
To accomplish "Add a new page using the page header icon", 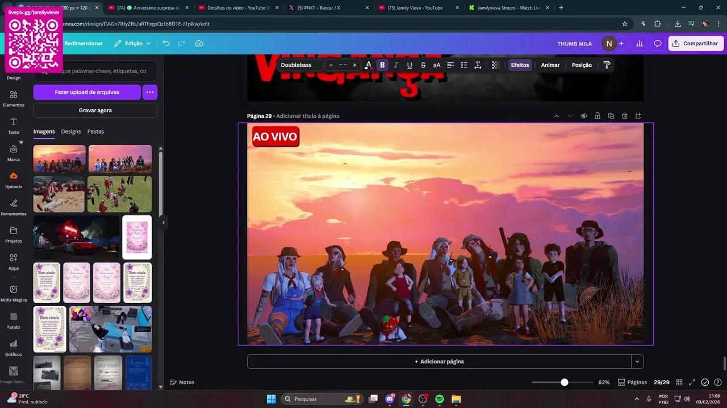I will (638, 116).
